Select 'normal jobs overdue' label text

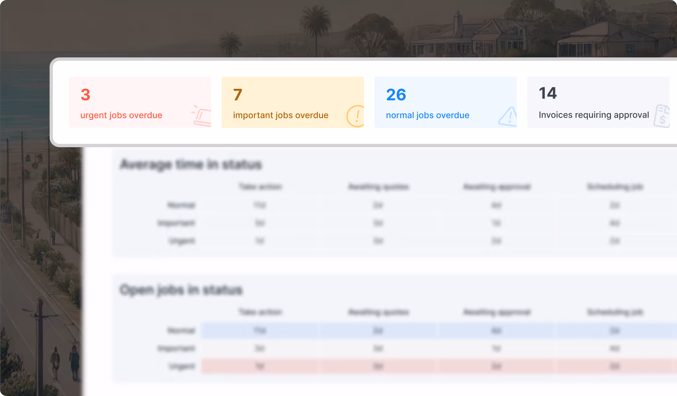pyautogui.click(x=427, y=115)
